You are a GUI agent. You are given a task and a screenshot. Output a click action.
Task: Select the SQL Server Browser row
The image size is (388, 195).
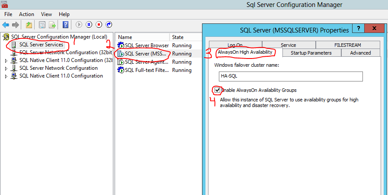[158, 45]
